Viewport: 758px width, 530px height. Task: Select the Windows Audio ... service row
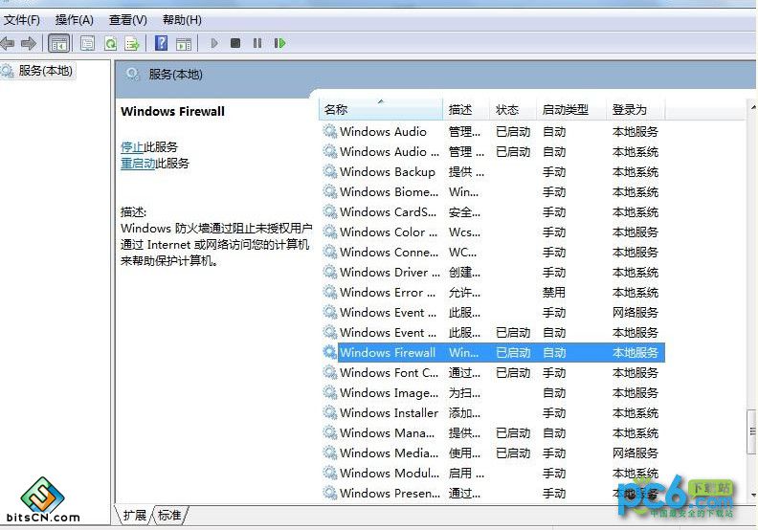[x=492, y=152]
